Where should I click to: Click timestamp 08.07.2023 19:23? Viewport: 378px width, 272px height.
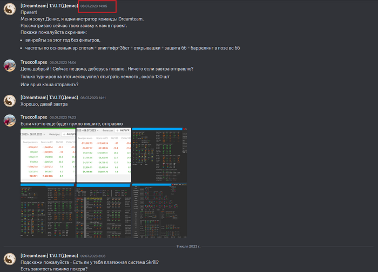click(63, 117)
